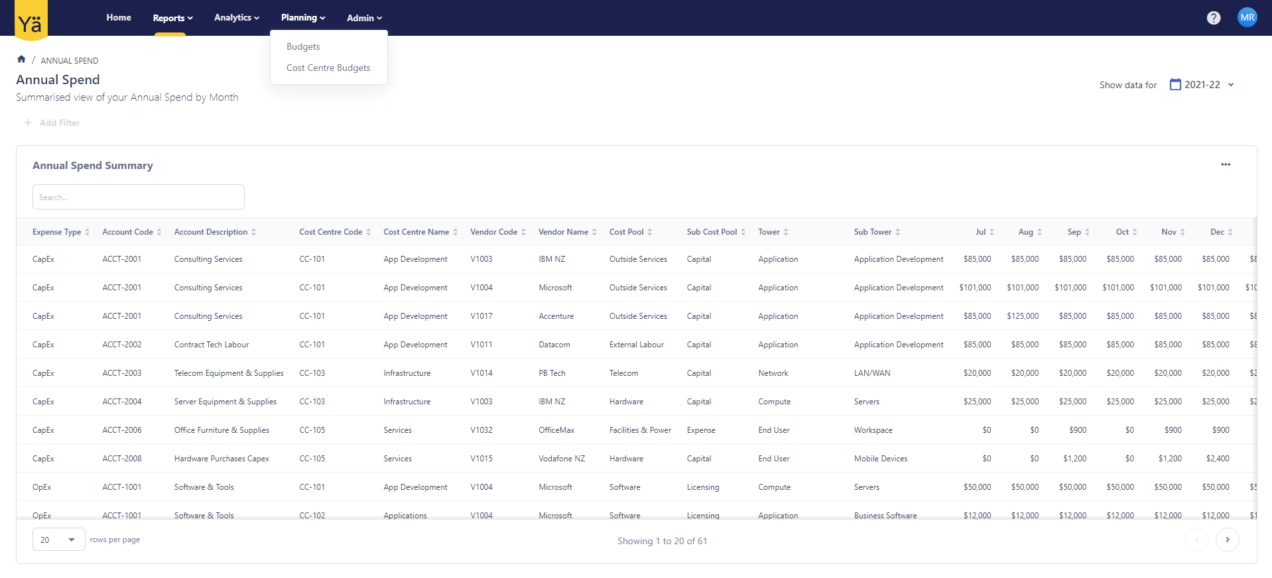Click the MR user avatar
1272x578 pixels.
click(x=1247, y=18)
